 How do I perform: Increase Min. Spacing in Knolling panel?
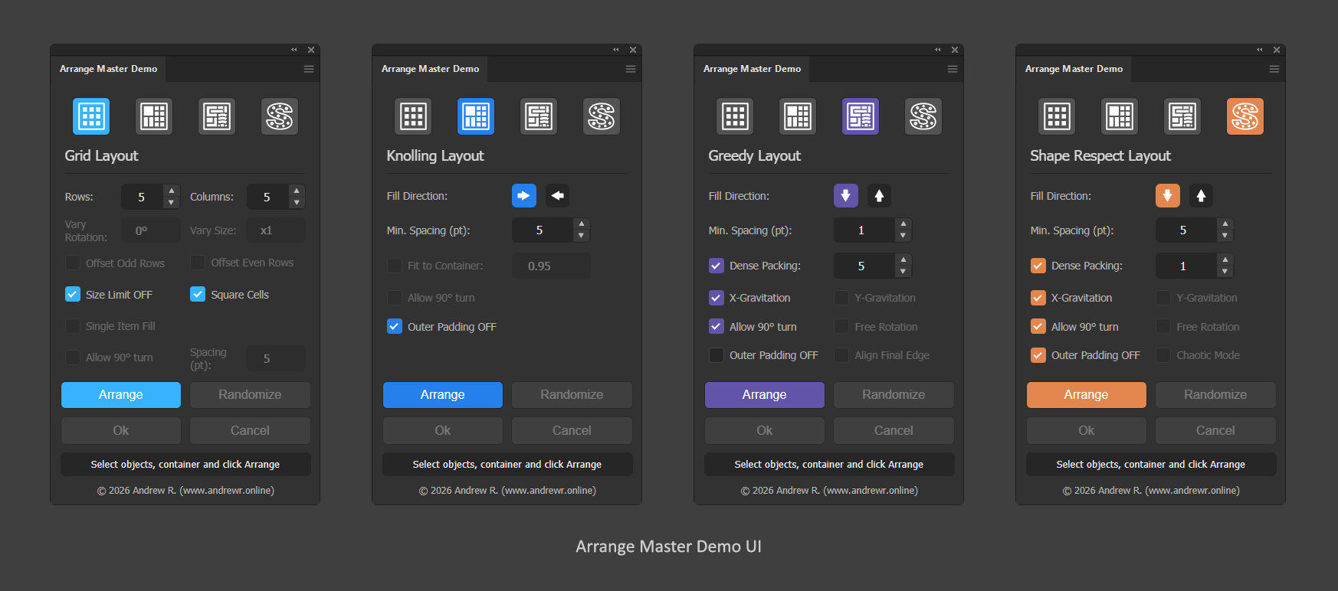582,224
